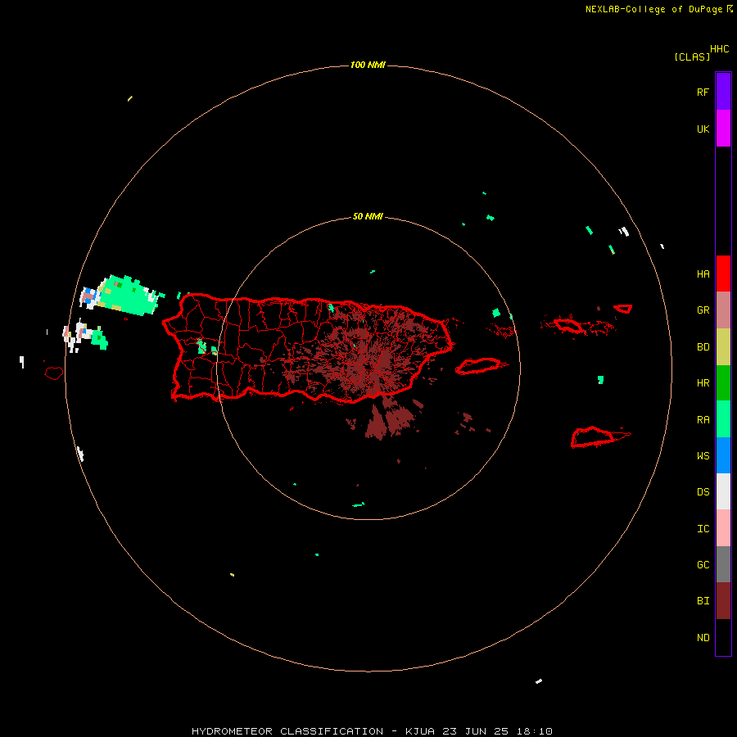Click the 18:10 timestamp
The width and height of the screenshot is (737, 737).
click(533, 731)
